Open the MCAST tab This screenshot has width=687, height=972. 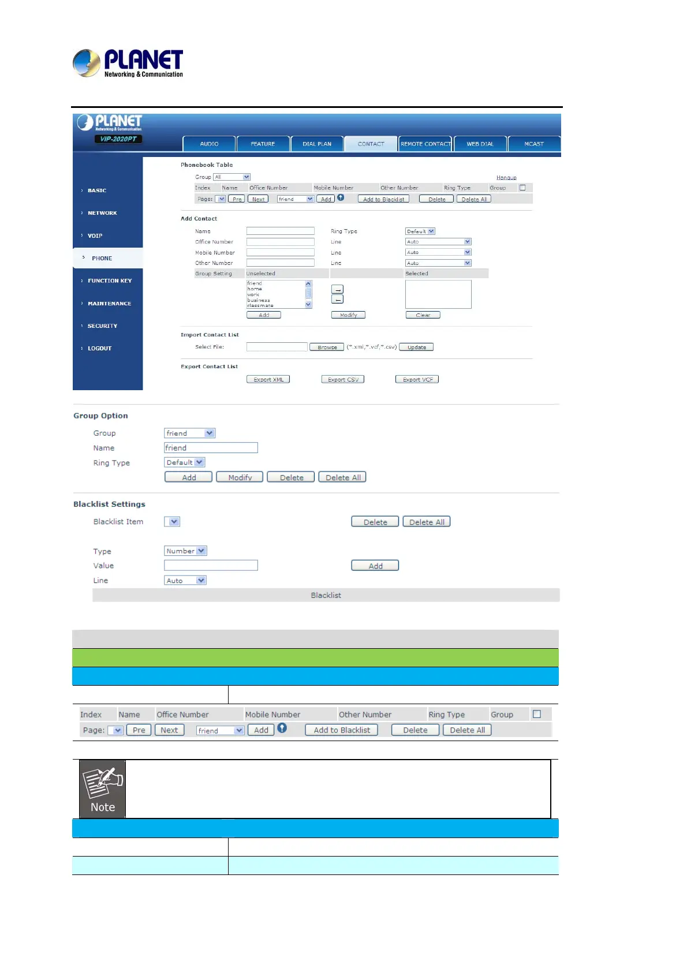[x=534, y=144]
